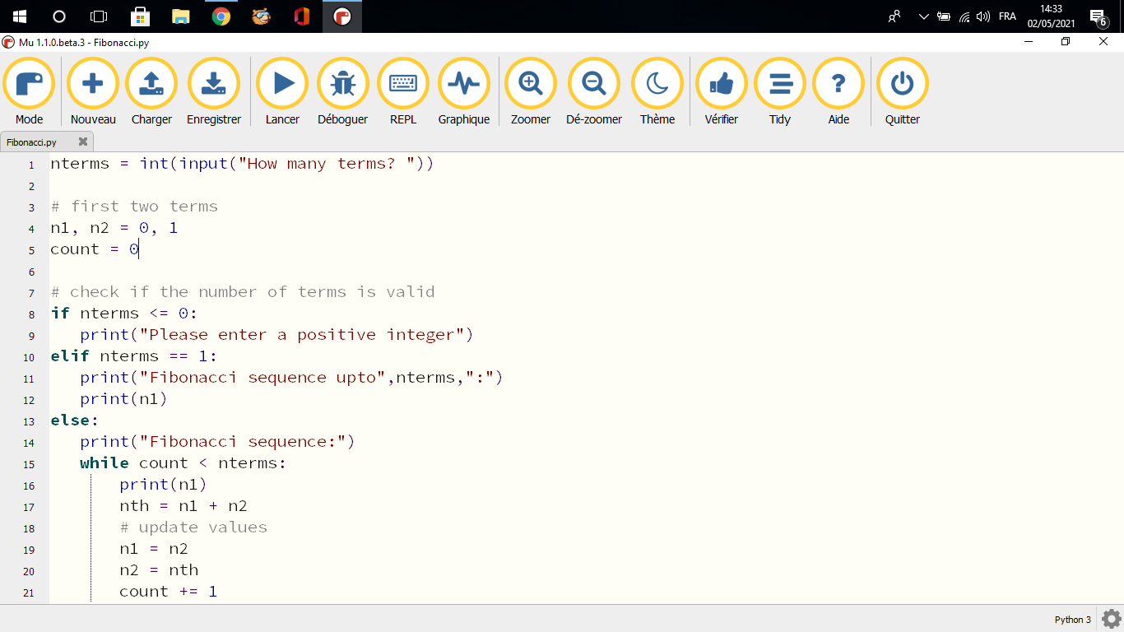Open the settings gear in the status bar
The width and height of the screenshot is (1124, 632).
pyautogui.click(x=1112, y=619)
